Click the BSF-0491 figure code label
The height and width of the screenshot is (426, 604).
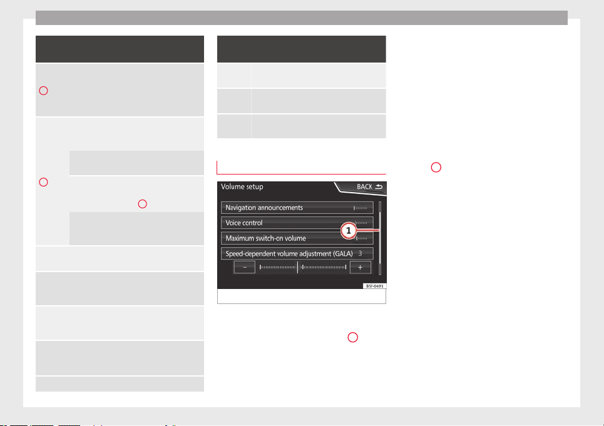coord(374,287)
